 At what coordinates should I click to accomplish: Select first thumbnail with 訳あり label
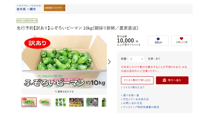click(29, 102)
